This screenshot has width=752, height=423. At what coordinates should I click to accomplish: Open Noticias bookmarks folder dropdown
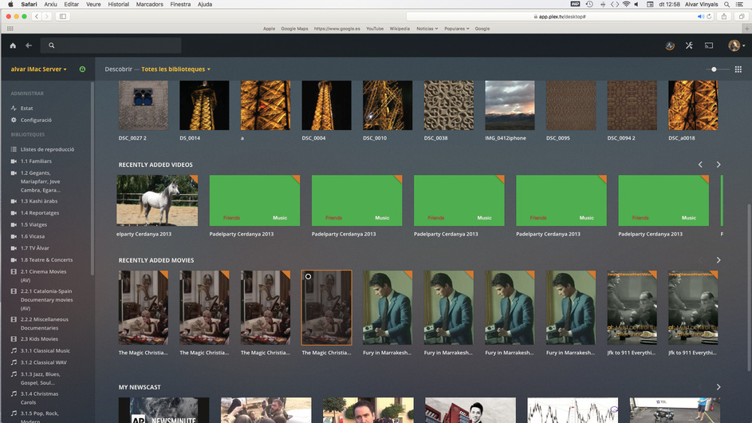point(427,29)
